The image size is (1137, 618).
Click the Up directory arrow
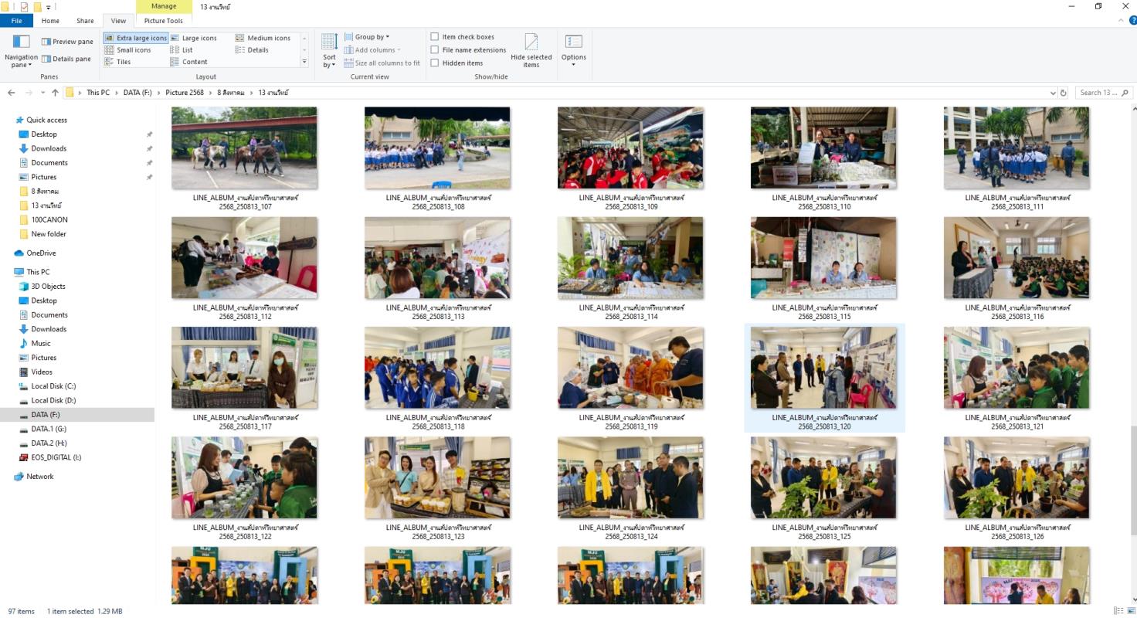coord(55,93)
